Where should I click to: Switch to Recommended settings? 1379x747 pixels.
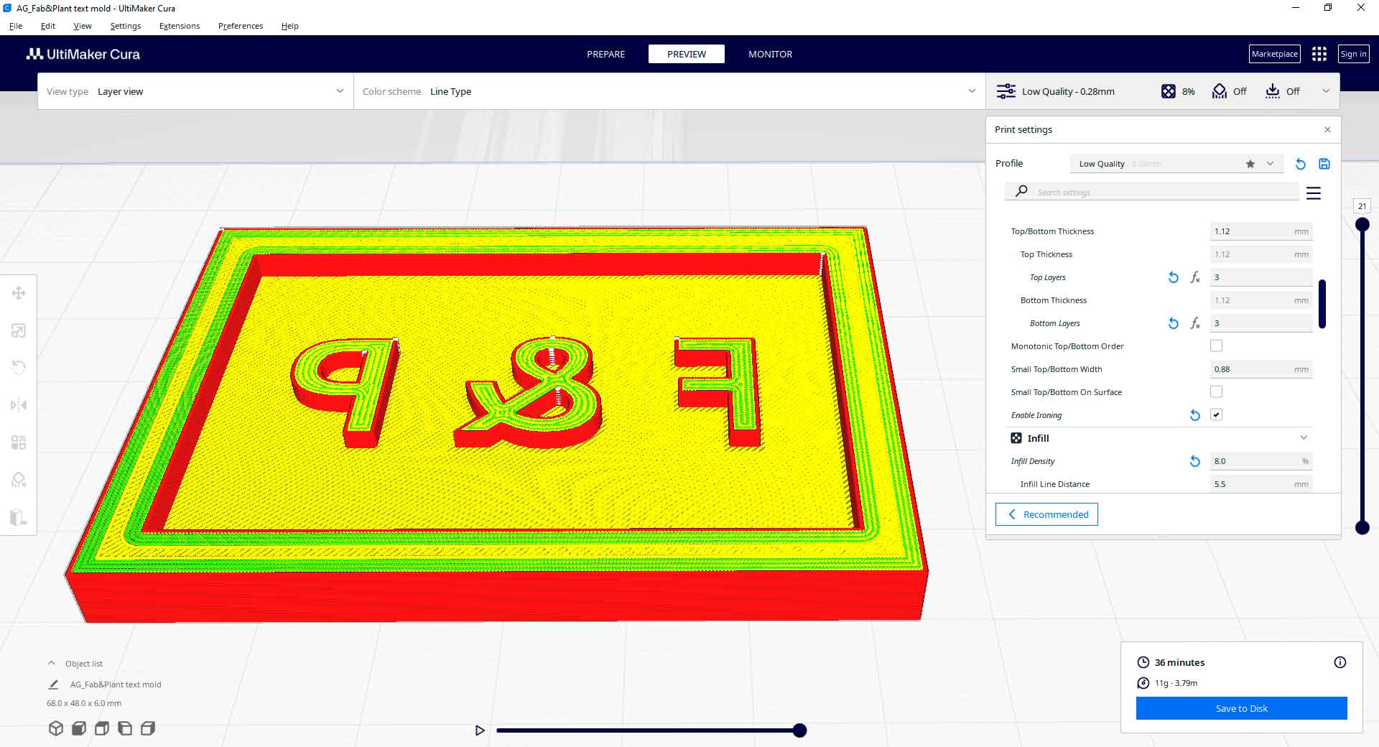tap(1046, 514)
